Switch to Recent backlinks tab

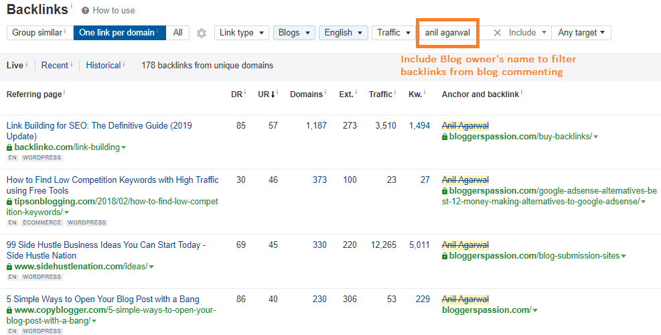[x=55, y=66]
